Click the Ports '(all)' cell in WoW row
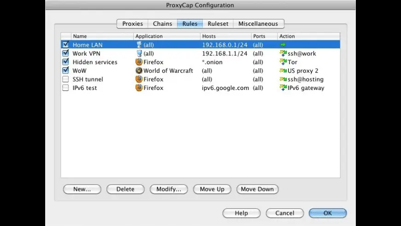The height and width of the screenshot is (226, 401). [x=258, y=71]
